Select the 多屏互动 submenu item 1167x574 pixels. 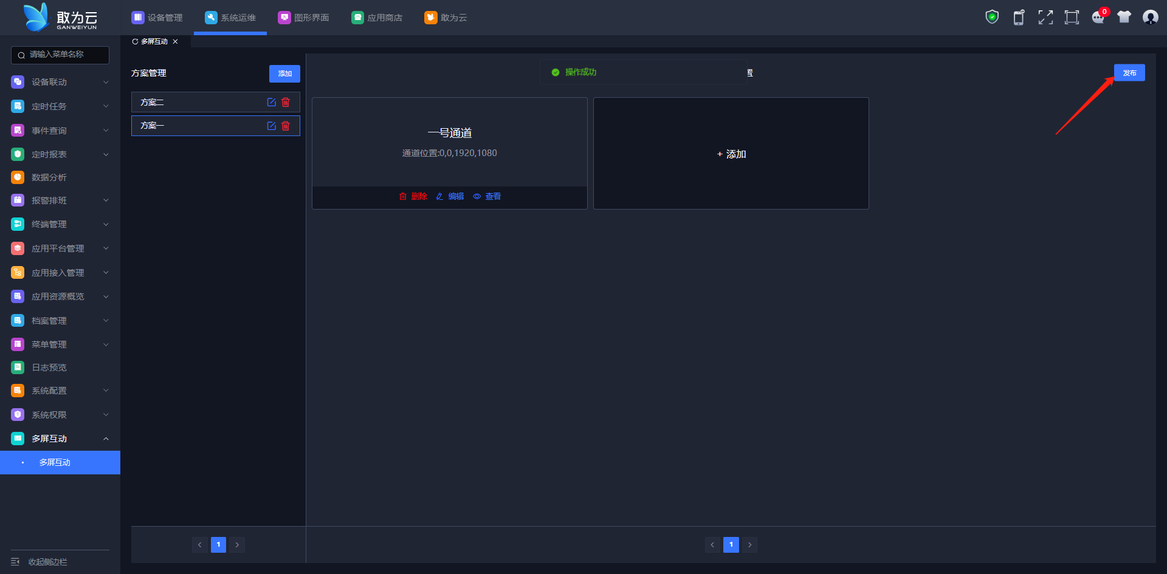[x=60, y=462]
